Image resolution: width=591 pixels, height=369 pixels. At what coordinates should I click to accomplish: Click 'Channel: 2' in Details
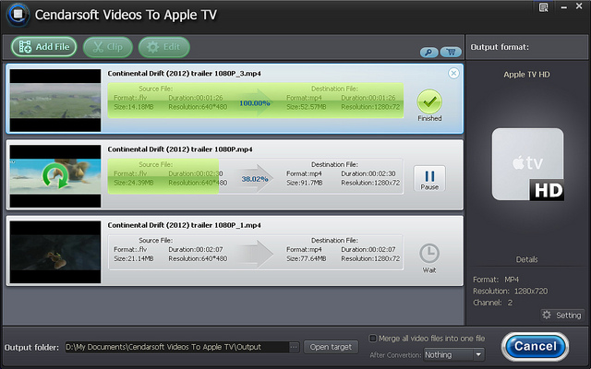492,303
